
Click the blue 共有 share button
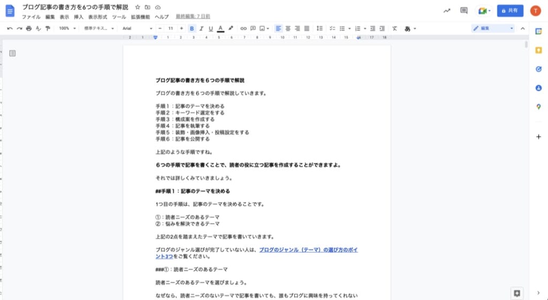coord(510,11)
